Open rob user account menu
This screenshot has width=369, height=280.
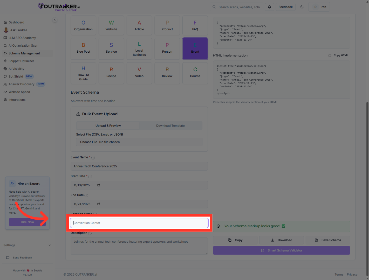pyautogui.click(x=319, y=7)
